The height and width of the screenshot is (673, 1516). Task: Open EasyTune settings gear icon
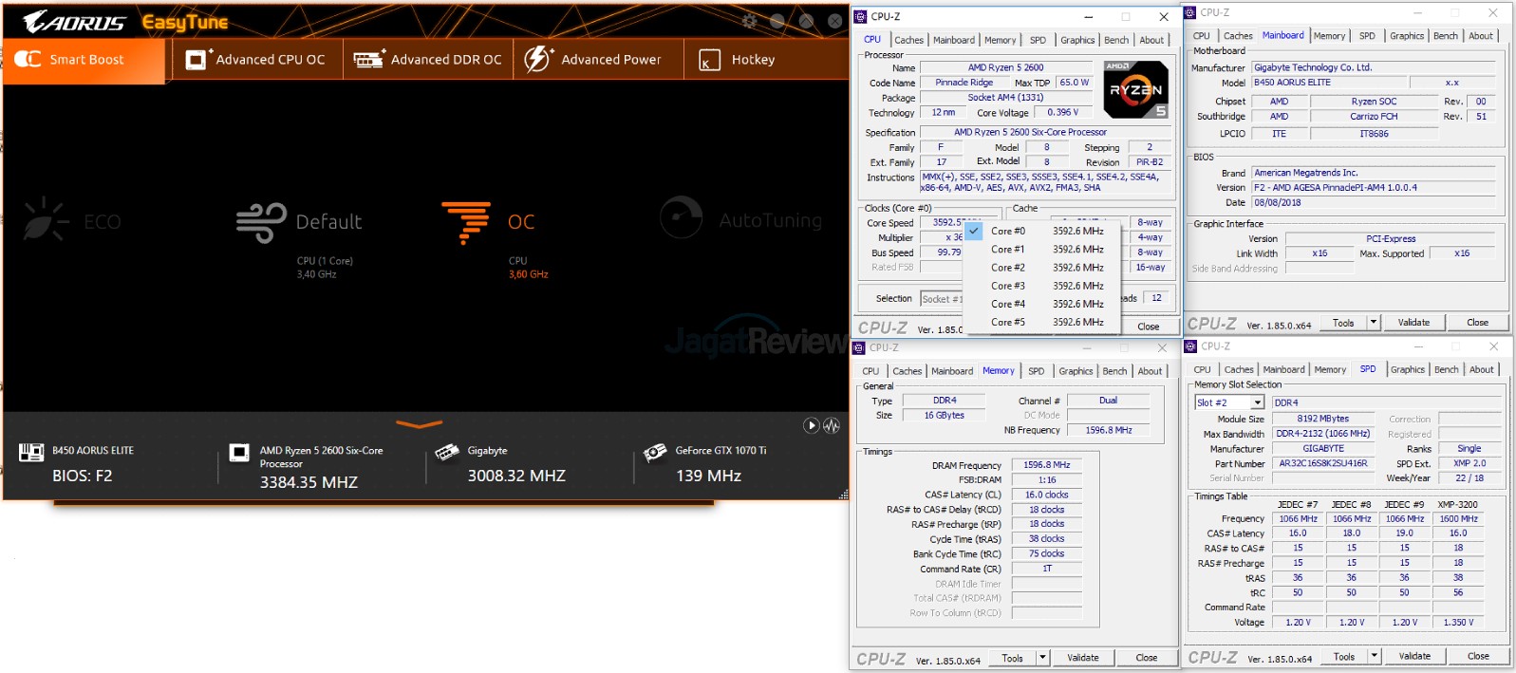pos(749,21)
